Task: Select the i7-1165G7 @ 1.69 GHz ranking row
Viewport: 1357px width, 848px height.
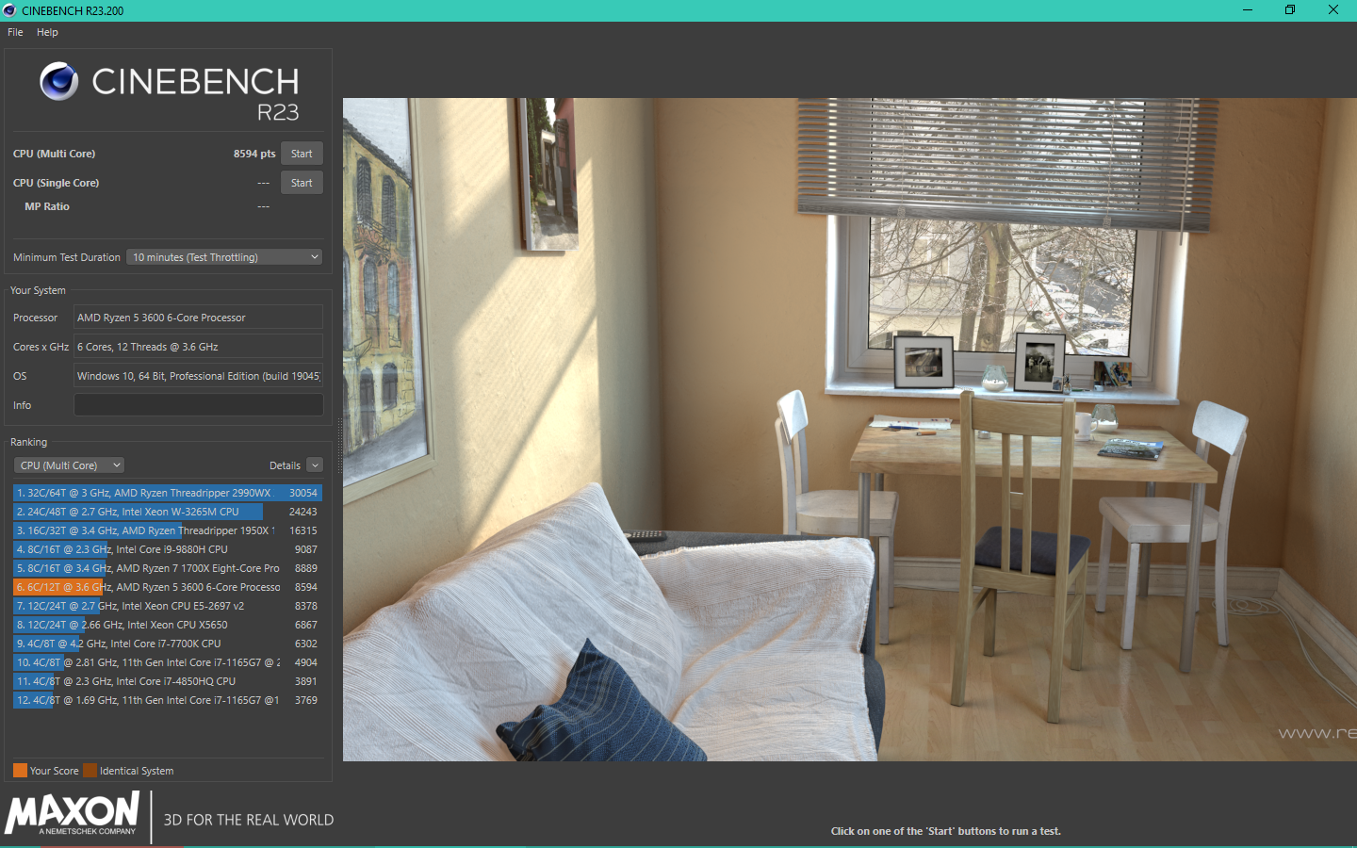Action: pos(168,700)
